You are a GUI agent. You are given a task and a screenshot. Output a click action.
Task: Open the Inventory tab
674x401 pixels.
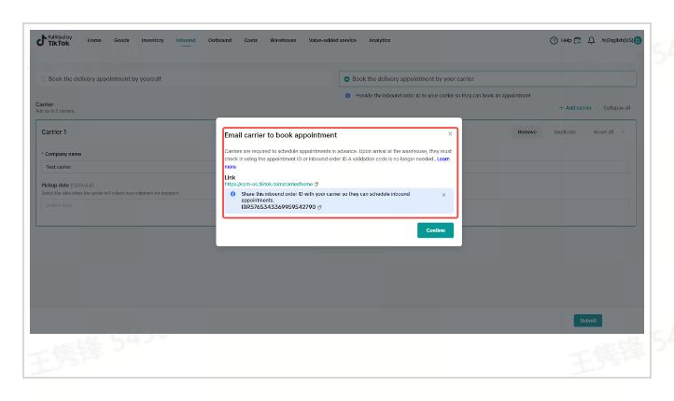click(x=152, y=40)
